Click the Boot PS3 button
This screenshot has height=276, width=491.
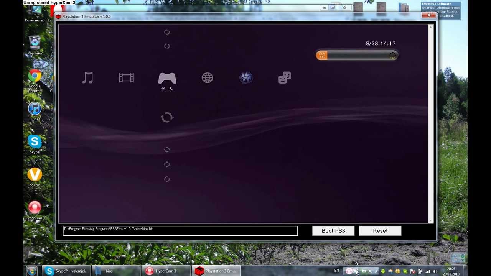(x=333, y=231)
